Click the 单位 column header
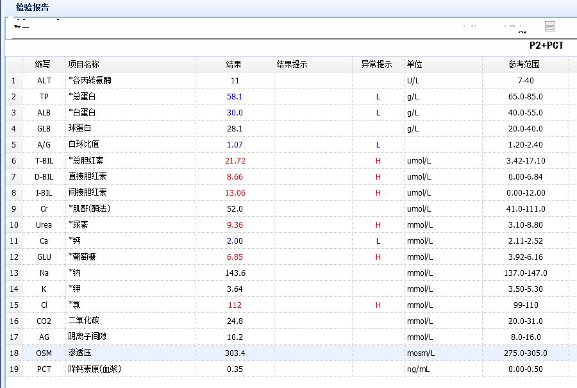 [x=415, y=64]
